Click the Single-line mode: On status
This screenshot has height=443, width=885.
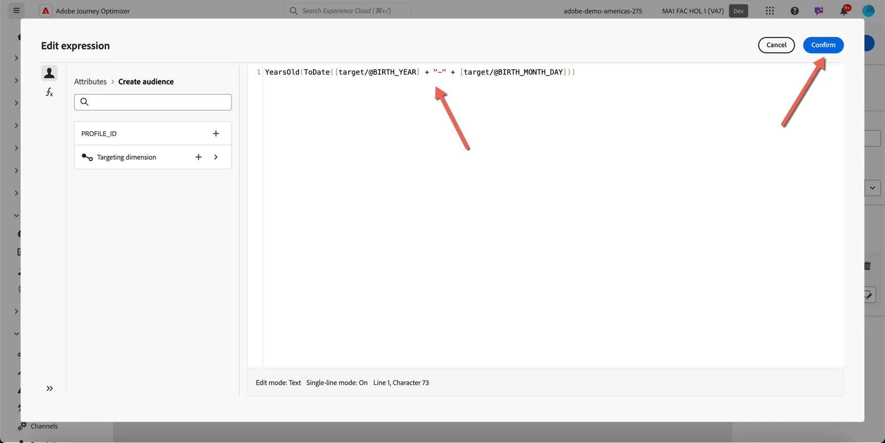tap(337, 383)
